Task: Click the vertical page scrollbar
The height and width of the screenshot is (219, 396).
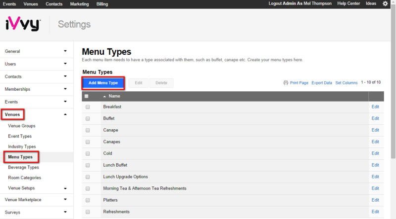Action: pos(393,82)
